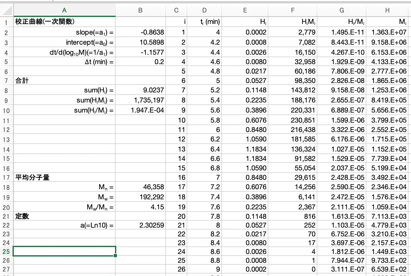Click the 1.865.E+06 cell
Image resolution: width=411 pixels, height=276 pixels.
(387, 81)
